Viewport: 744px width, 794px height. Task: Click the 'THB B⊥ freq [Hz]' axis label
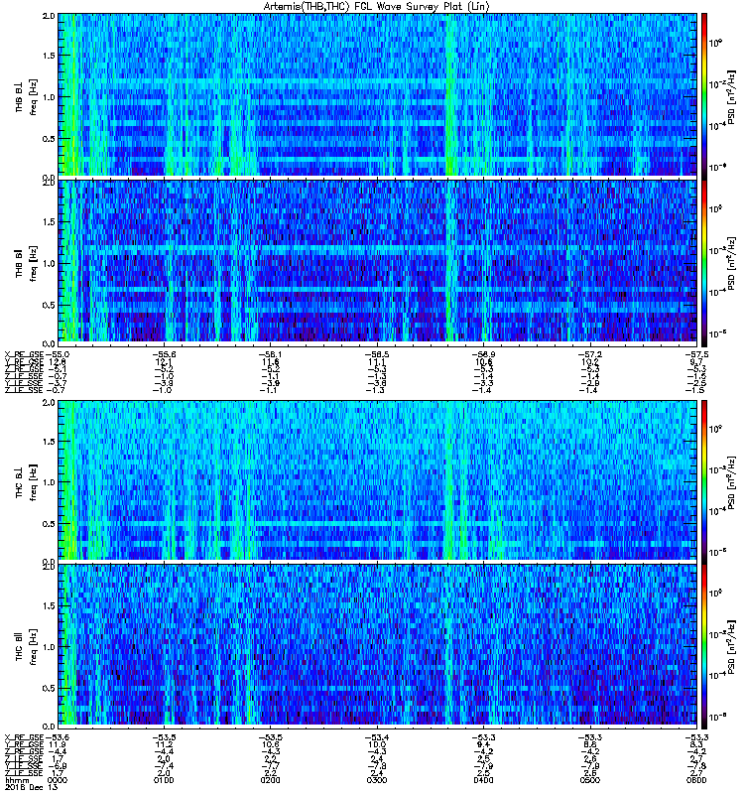26,96
